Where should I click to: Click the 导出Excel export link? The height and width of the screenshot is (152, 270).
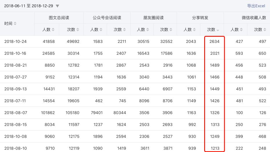pos(256,6)
